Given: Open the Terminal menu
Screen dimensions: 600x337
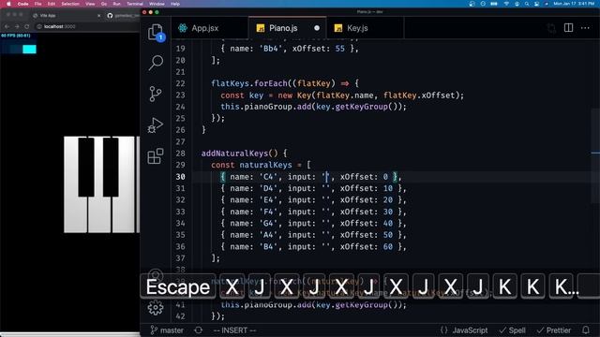Looking at the screenshot, I should (135, 4).
